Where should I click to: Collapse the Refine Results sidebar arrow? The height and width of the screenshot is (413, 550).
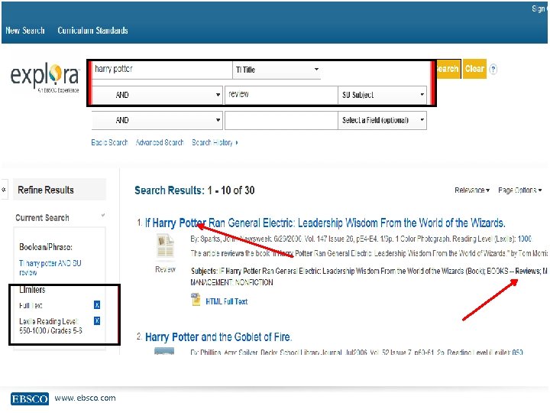click(4, 190)
